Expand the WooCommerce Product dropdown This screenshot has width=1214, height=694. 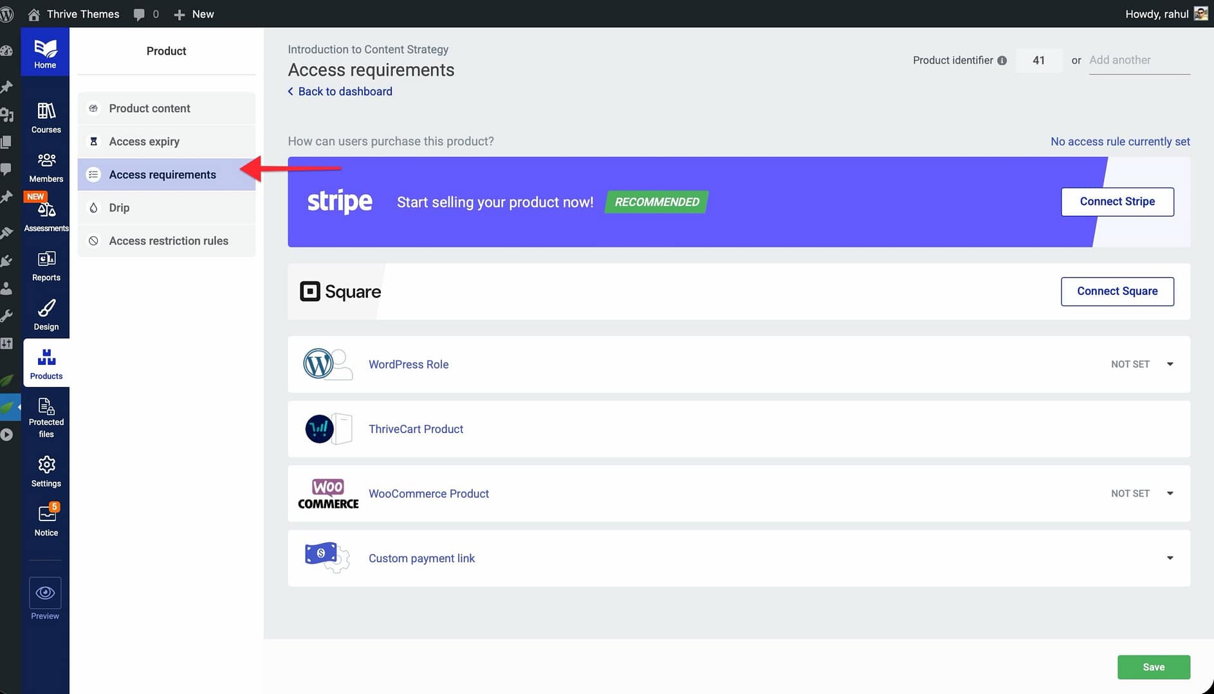(1170, 494)
